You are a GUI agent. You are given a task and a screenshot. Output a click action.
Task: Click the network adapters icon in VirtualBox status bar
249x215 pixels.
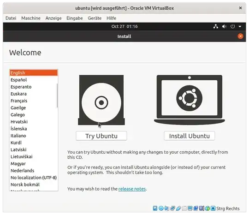pos(172,208)
